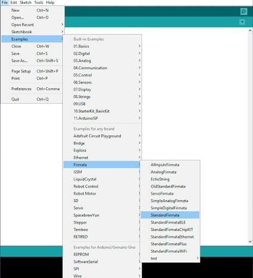Expand 05.Control examples

[102, 75]
